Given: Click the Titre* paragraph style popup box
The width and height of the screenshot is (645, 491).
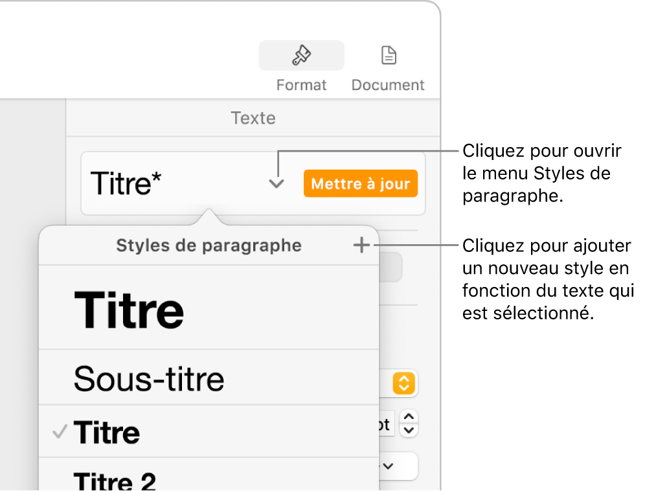Looking at the screenshot, I should point(175,184).
